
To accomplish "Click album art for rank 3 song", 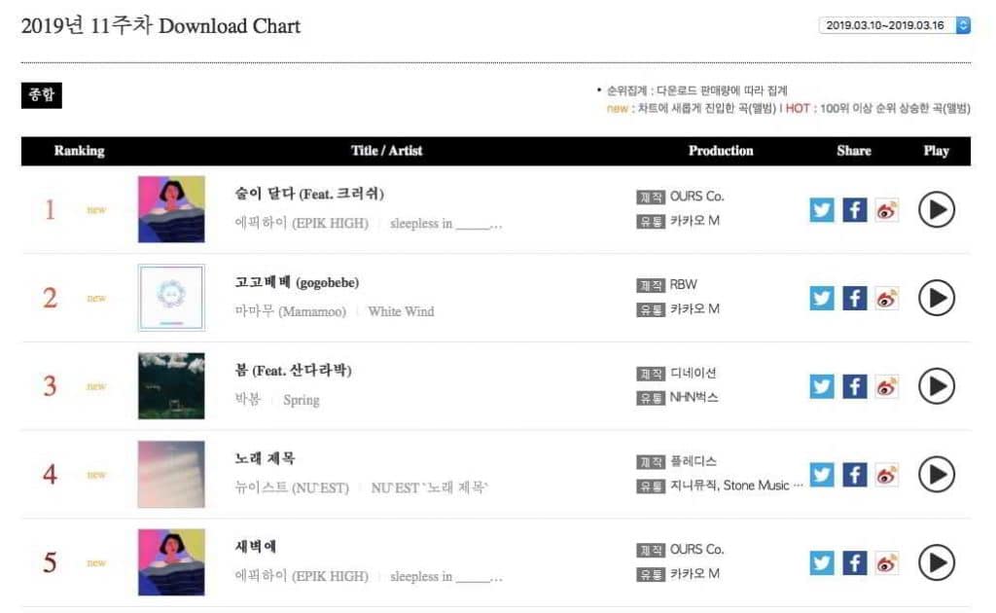I will [171, 385].
